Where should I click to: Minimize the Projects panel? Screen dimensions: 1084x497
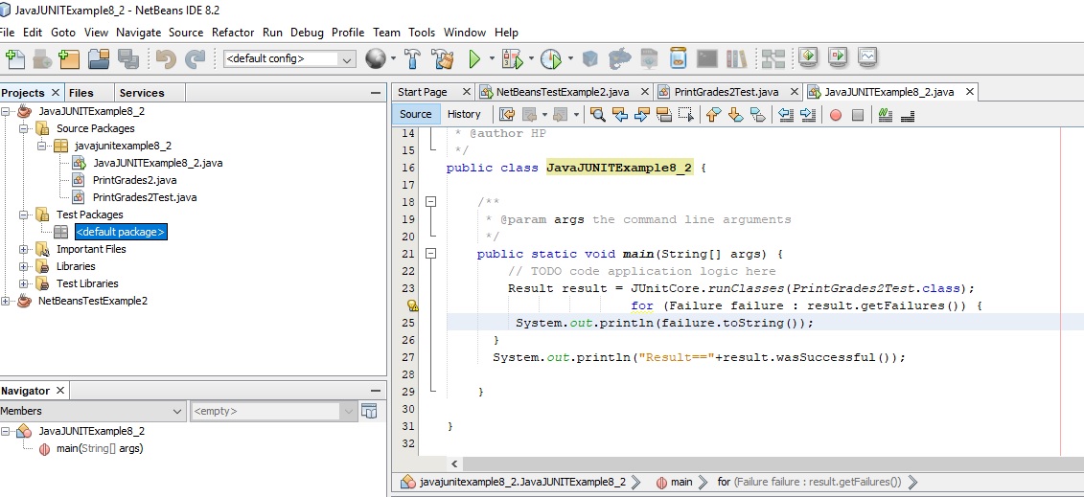click(x=376, y=93)
